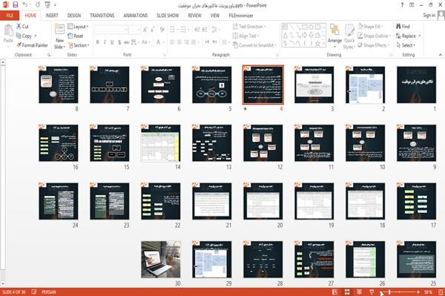Open the REVIEW tab

[194, 16]
